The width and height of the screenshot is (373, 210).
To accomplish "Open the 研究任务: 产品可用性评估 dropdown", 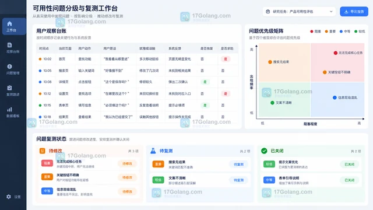I will pyautogui.click(x=299, y=12).
